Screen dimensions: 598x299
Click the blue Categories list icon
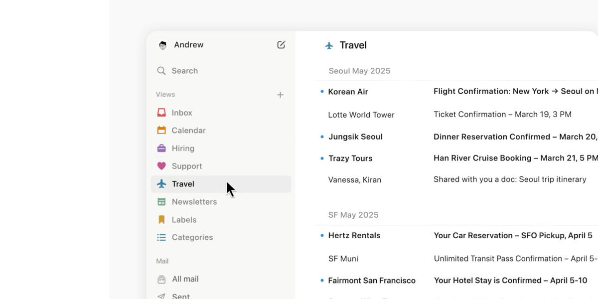tap(161, 237)
